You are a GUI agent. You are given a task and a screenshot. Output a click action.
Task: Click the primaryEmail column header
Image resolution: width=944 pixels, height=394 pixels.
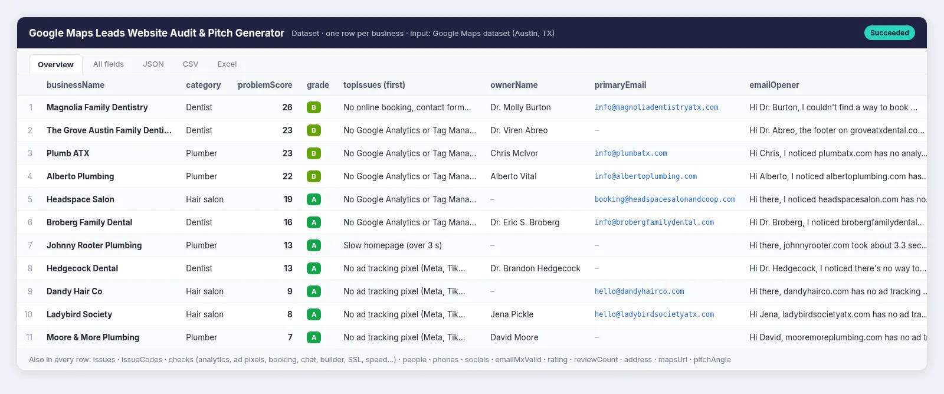tap(620, 85)
